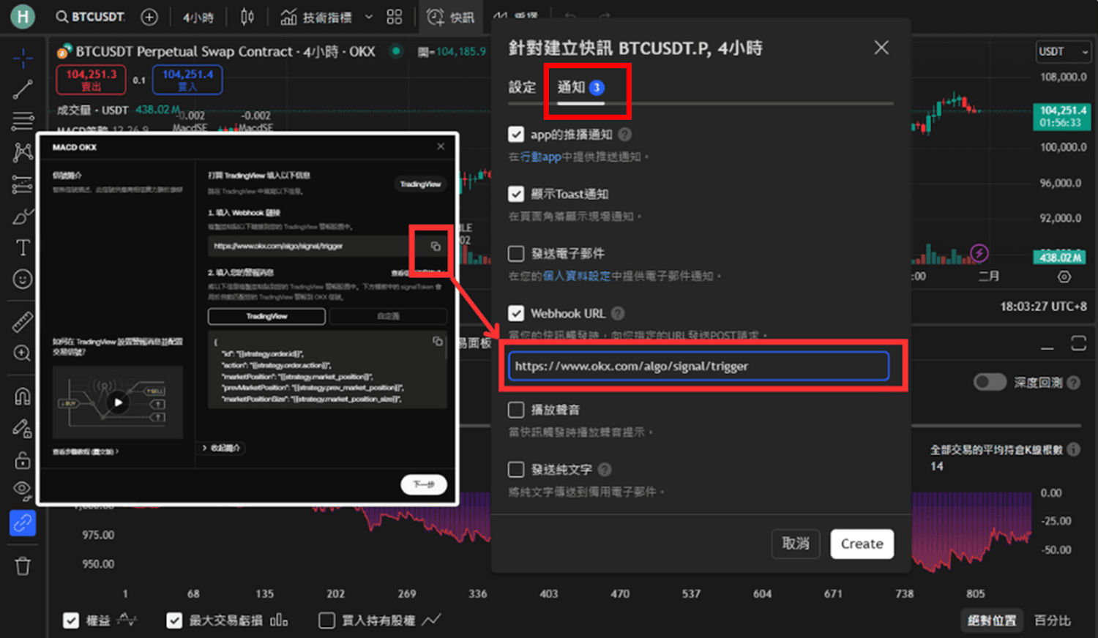Click the purple lightning event marker

[979, 253]
